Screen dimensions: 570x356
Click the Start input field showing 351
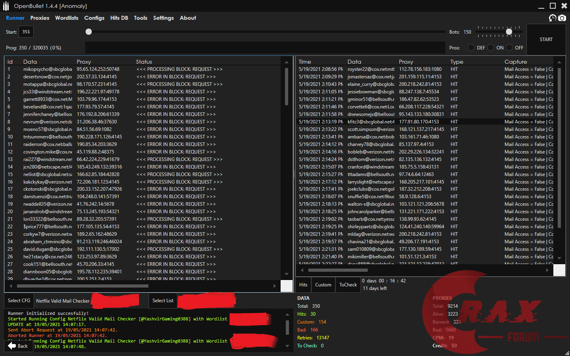tap(26, 32)
